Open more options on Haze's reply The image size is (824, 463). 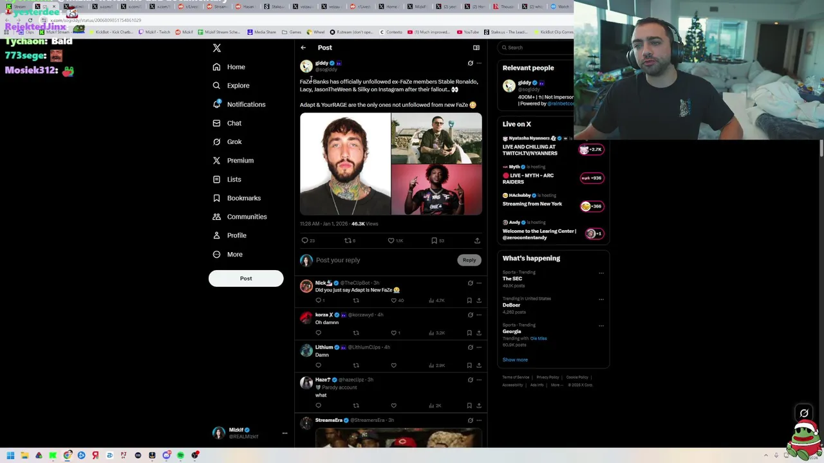(x=479, y=380)
